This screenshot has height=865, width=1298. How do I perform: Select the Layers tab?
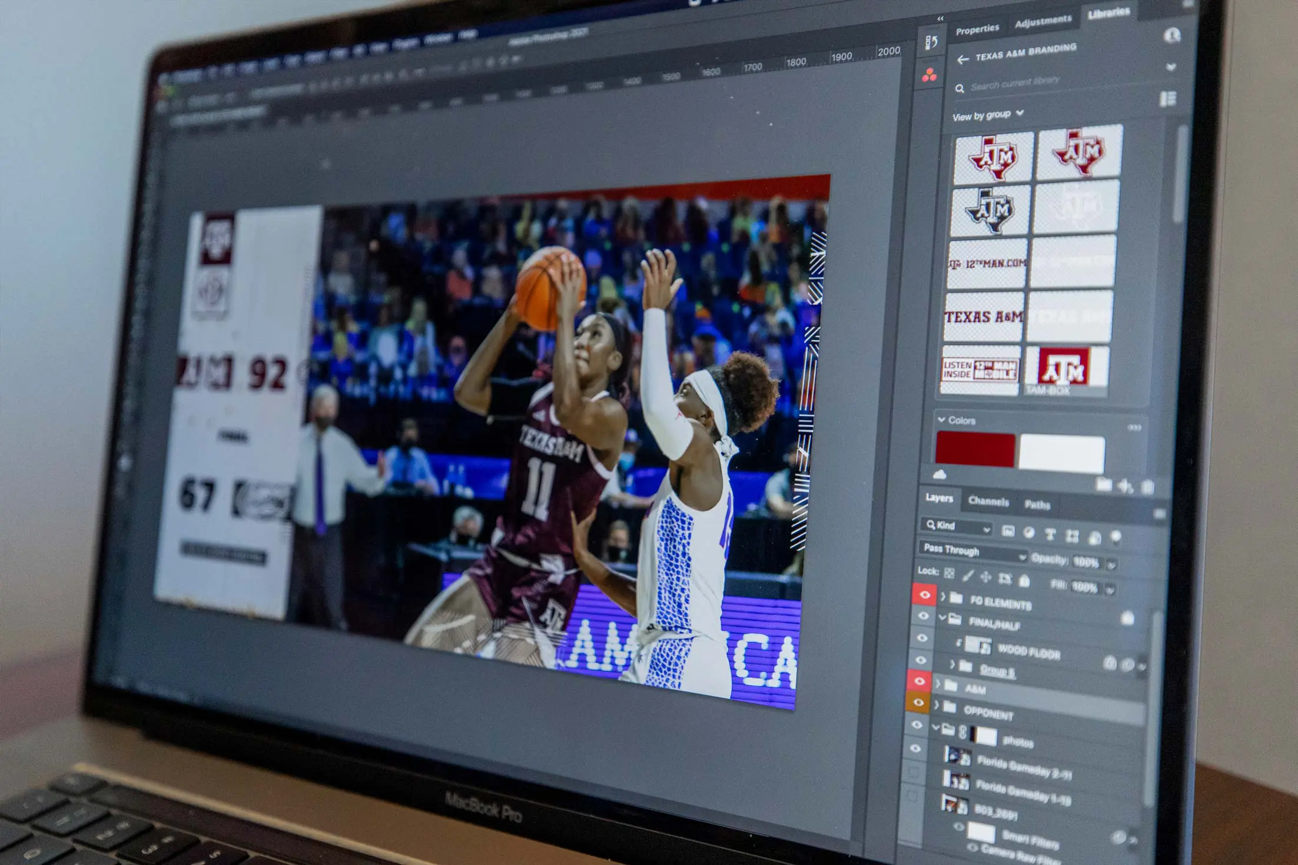pyautogui.click(x=939, y=498)
